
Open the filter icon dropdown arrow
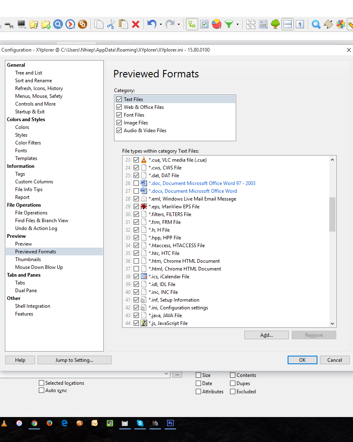point(237,25)
